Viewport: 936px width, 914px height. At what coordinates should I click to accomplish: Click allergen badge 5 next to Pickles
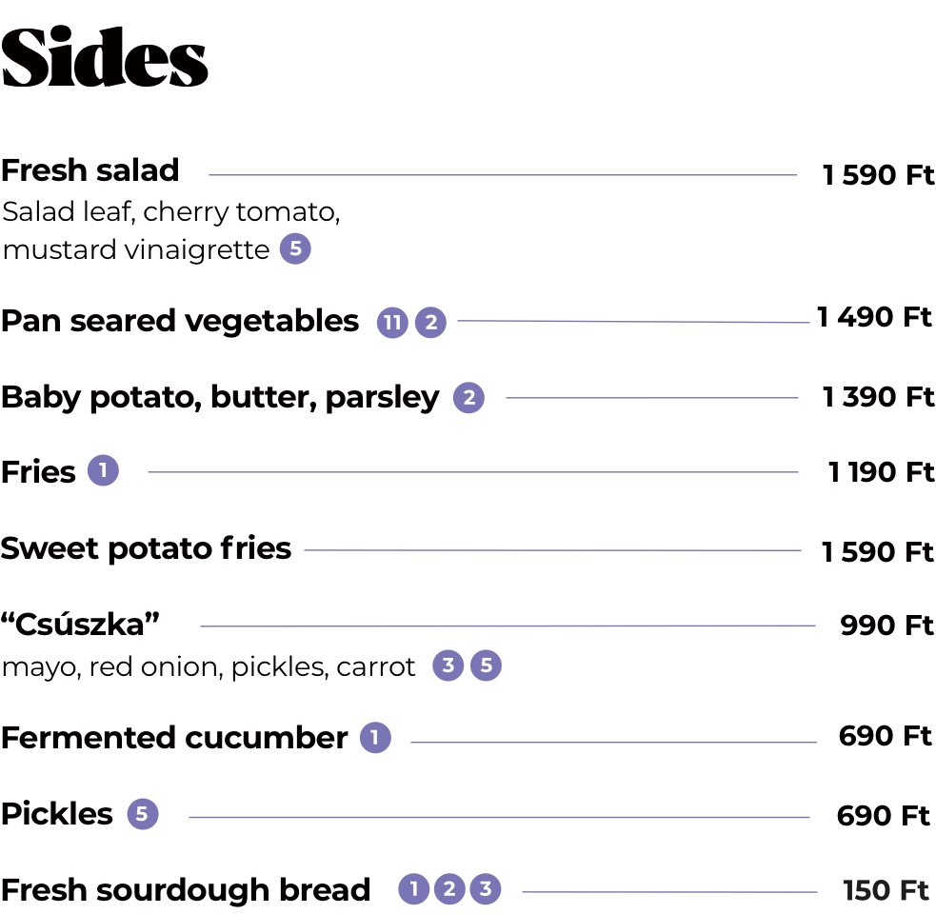pos(143,814)
